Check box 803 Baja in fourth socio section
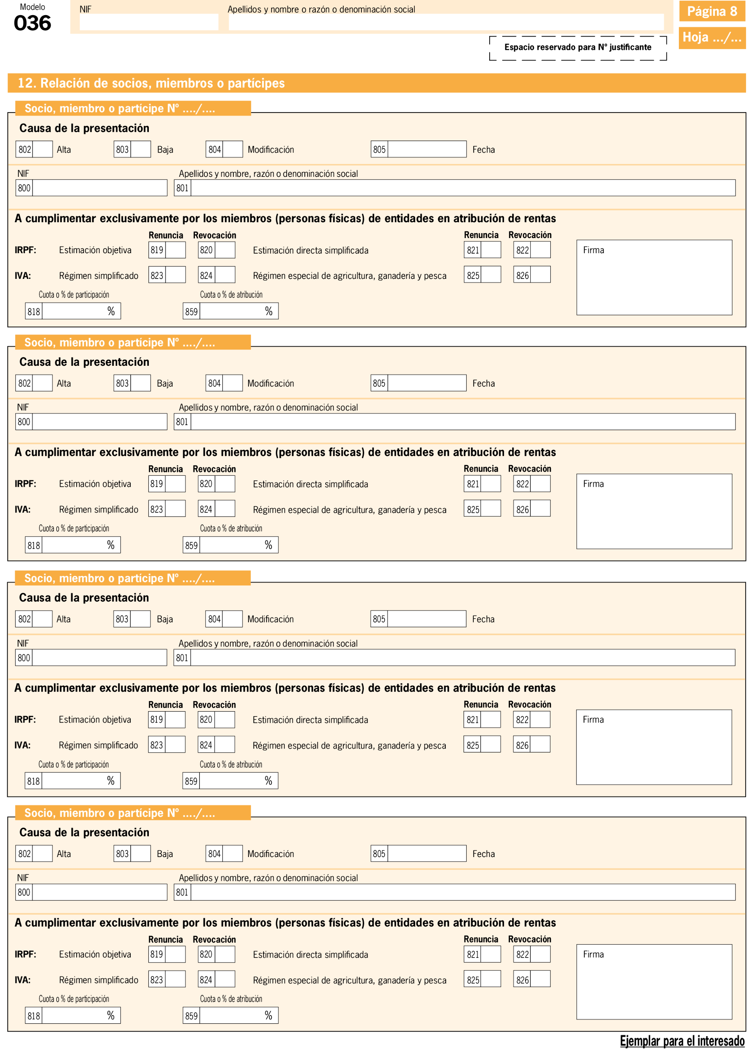 [x=141, y=854]
